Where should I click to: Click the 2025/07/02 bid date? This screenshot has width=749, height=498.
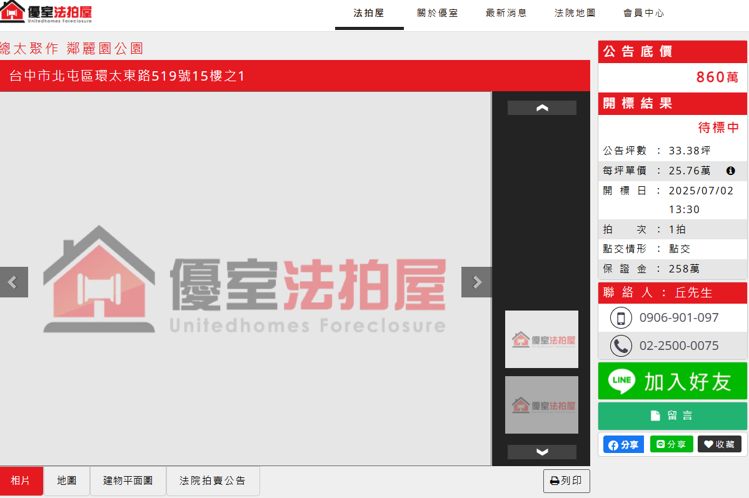coord(701,191)
